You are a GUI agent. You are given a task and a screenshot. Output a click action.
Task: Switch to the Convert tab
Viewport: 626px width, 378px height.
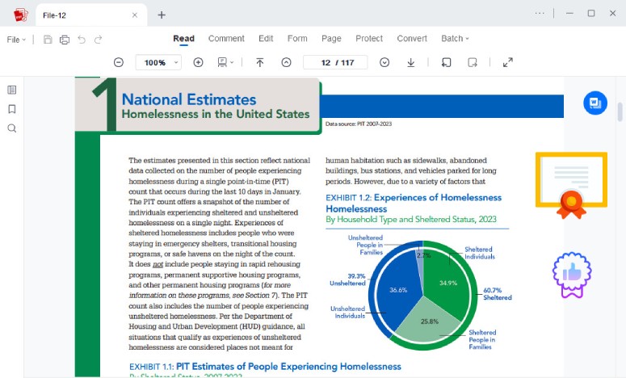(x=412, y=39)
